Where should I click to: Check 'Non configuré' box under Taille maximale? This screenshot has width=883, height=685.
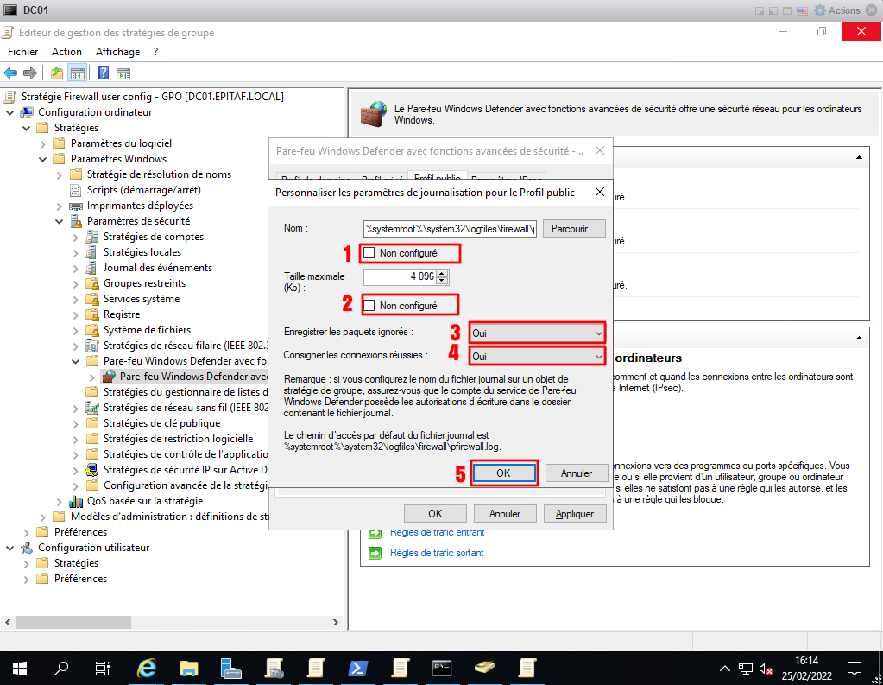coord(369,306)
